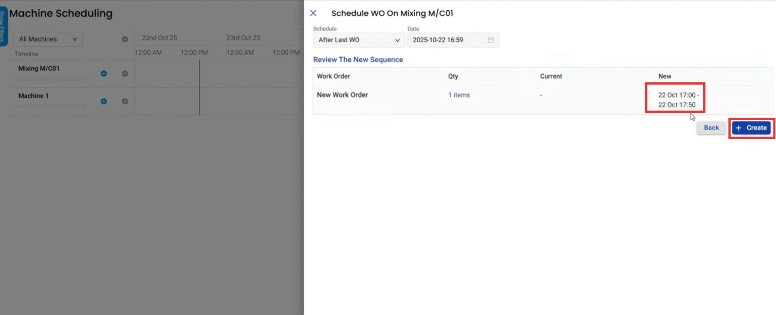Image resolution: width=776 pixels, height=315 pixels.
Task: Click the gray plus icon on Mixing M/C01 row
Action: (x=125, y=73)
